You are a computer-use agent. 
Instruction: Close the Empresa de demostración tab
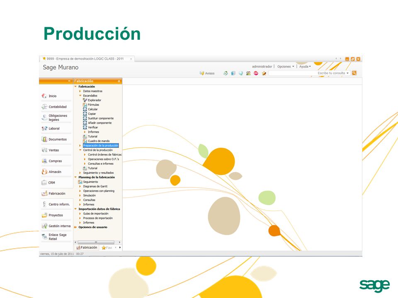point(131,59)
